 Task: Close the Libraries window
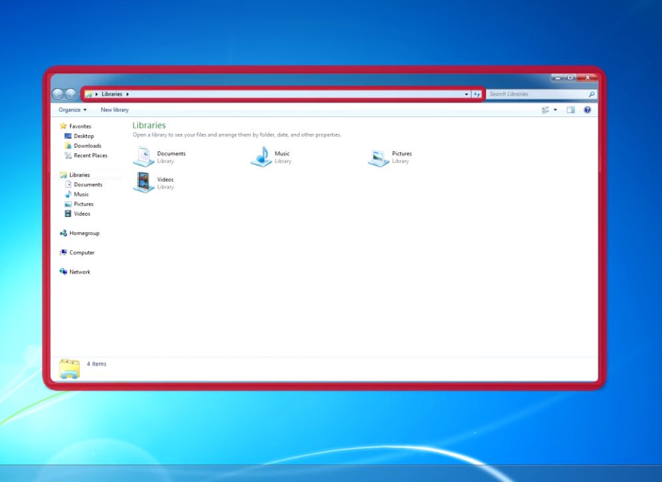click(587, 78)
